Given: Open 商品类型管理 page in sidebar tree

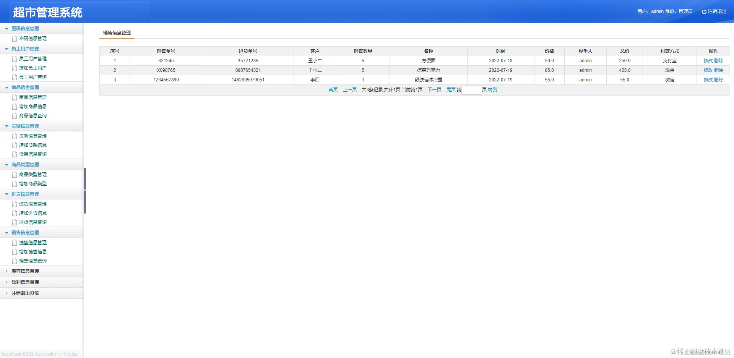Looking at the screenshot, I should coord(33,175).
